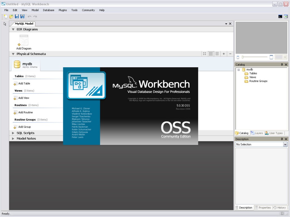Select the mydb schema database icon
Viewport: 290px width, 217px height.
click(17, 64)
